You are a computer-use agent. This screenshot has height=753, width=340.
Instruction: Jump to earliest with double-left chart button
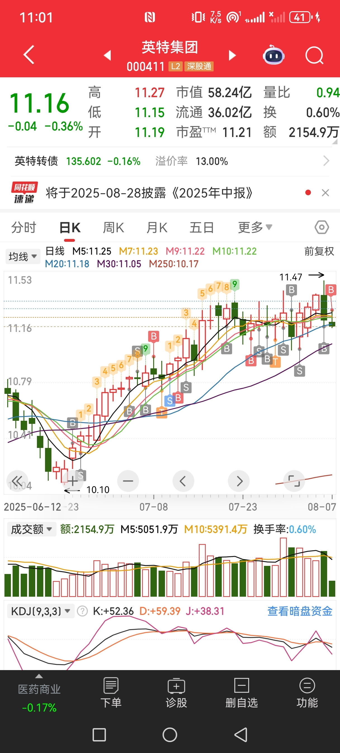pyautogui.click(x=17, y=481)
